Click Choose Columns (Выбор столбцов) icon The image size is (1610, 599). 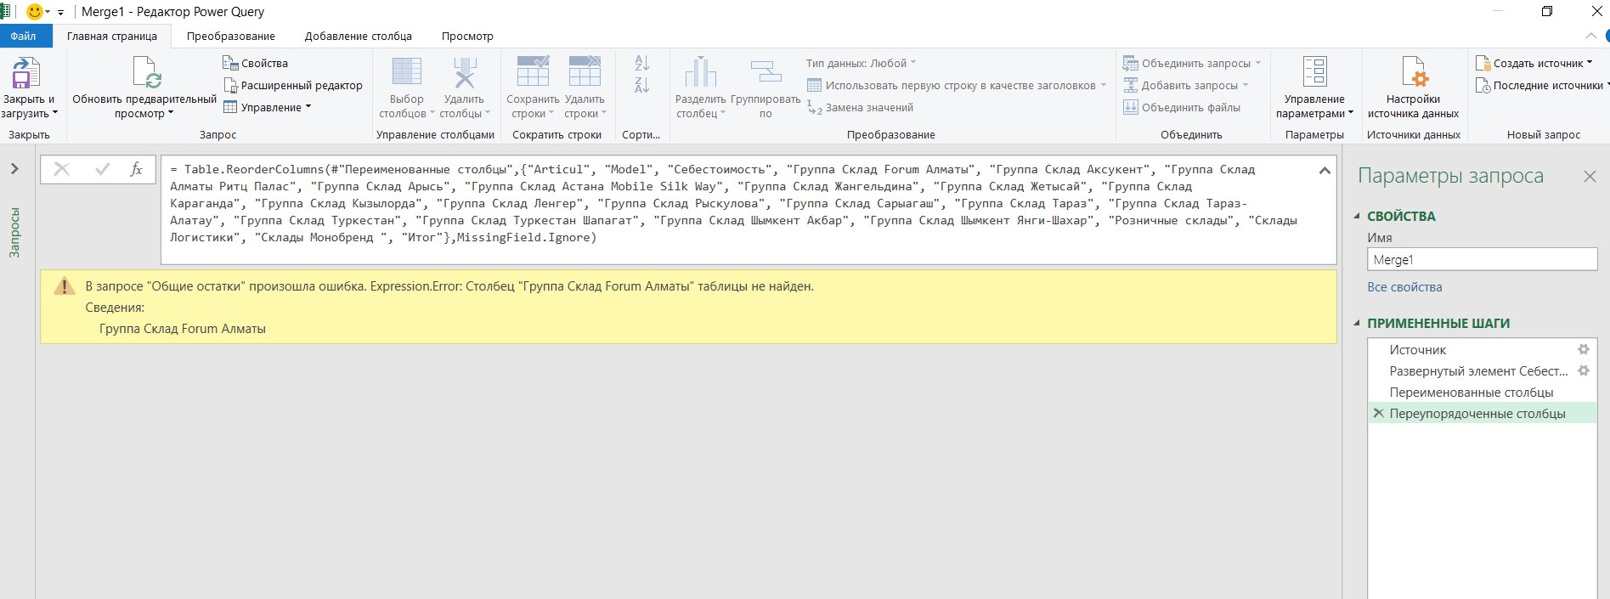[x=406, y=72]
